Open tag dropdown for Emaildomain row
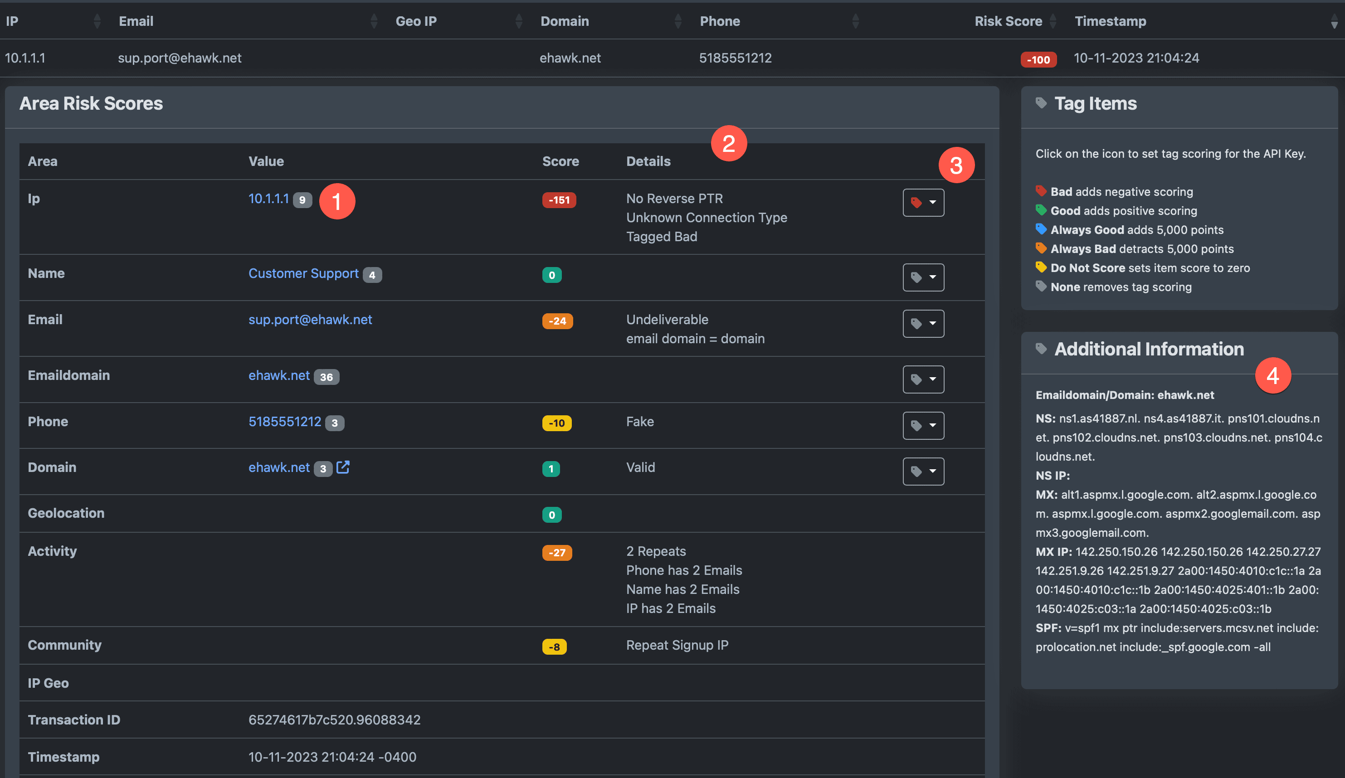 click(923, 379)
